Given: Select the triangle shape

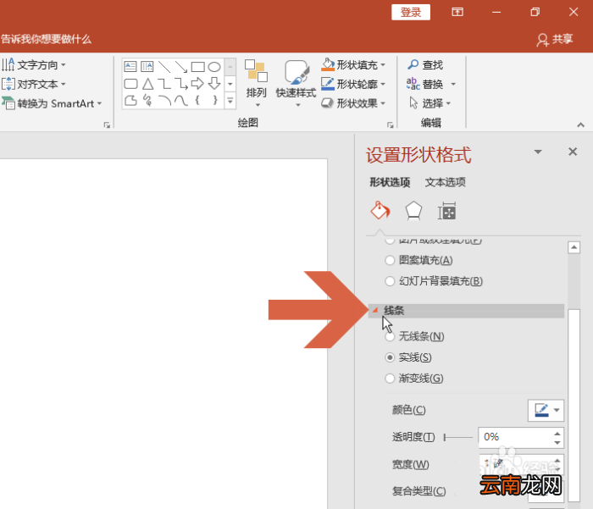Looking at the screenshot, I should pyautogui.click(x=147, y=84).
